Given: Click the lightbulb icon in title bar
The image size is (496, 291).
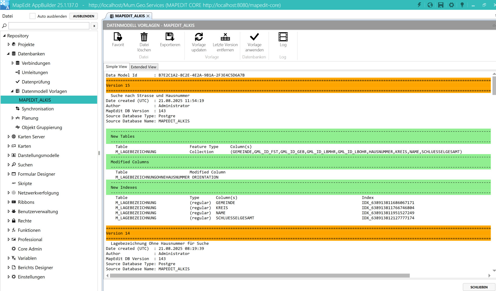Looking at the screenshot, I should (x=462, y=5).
